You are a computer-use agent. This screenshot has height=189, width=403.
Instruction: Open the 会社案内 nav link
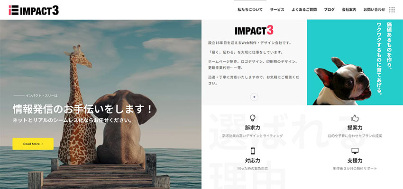(349, 10)
